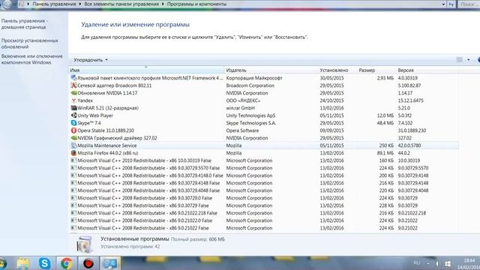Select the Skype™ 7.4 entry
The height and width of the screenshot is (270, 480).
coord(89,123)
